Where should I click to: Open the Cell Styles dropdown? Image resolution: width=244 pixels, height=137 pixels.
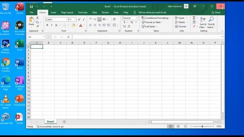(x=149, y=26)
